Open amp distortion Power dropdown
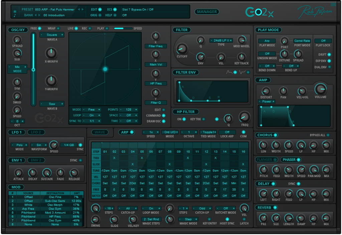342x235 pixels. 267,102
